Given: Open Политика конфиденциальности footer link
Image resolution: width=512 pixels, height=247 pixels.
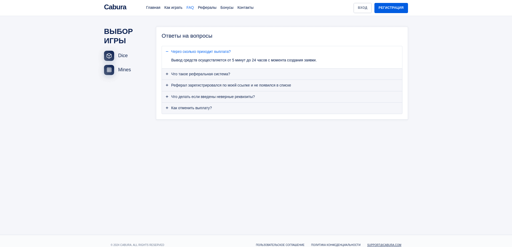Looking at the screenshot, I should [335, 245].
